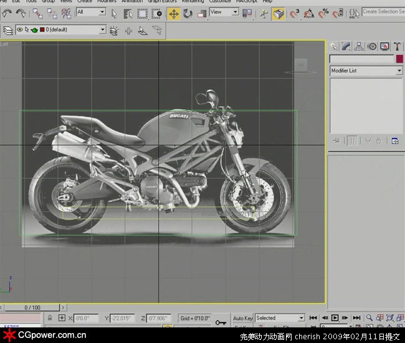Click Select Objects in Current Layer
This screenshot has width=405, height=343.
143,31
